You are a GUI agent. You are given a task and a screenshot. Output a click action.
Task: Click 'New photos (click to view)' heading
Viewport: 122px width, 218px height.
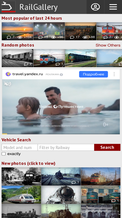point(28,163)
